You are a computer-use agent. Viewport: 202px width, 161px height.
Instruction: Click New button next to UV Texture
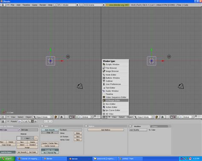pos(78,137)
